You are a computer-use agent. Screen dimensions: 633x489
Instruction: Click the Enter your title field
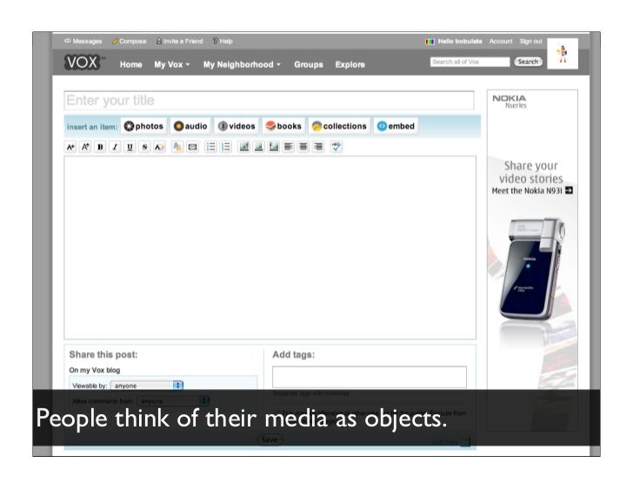pos(269,101)
